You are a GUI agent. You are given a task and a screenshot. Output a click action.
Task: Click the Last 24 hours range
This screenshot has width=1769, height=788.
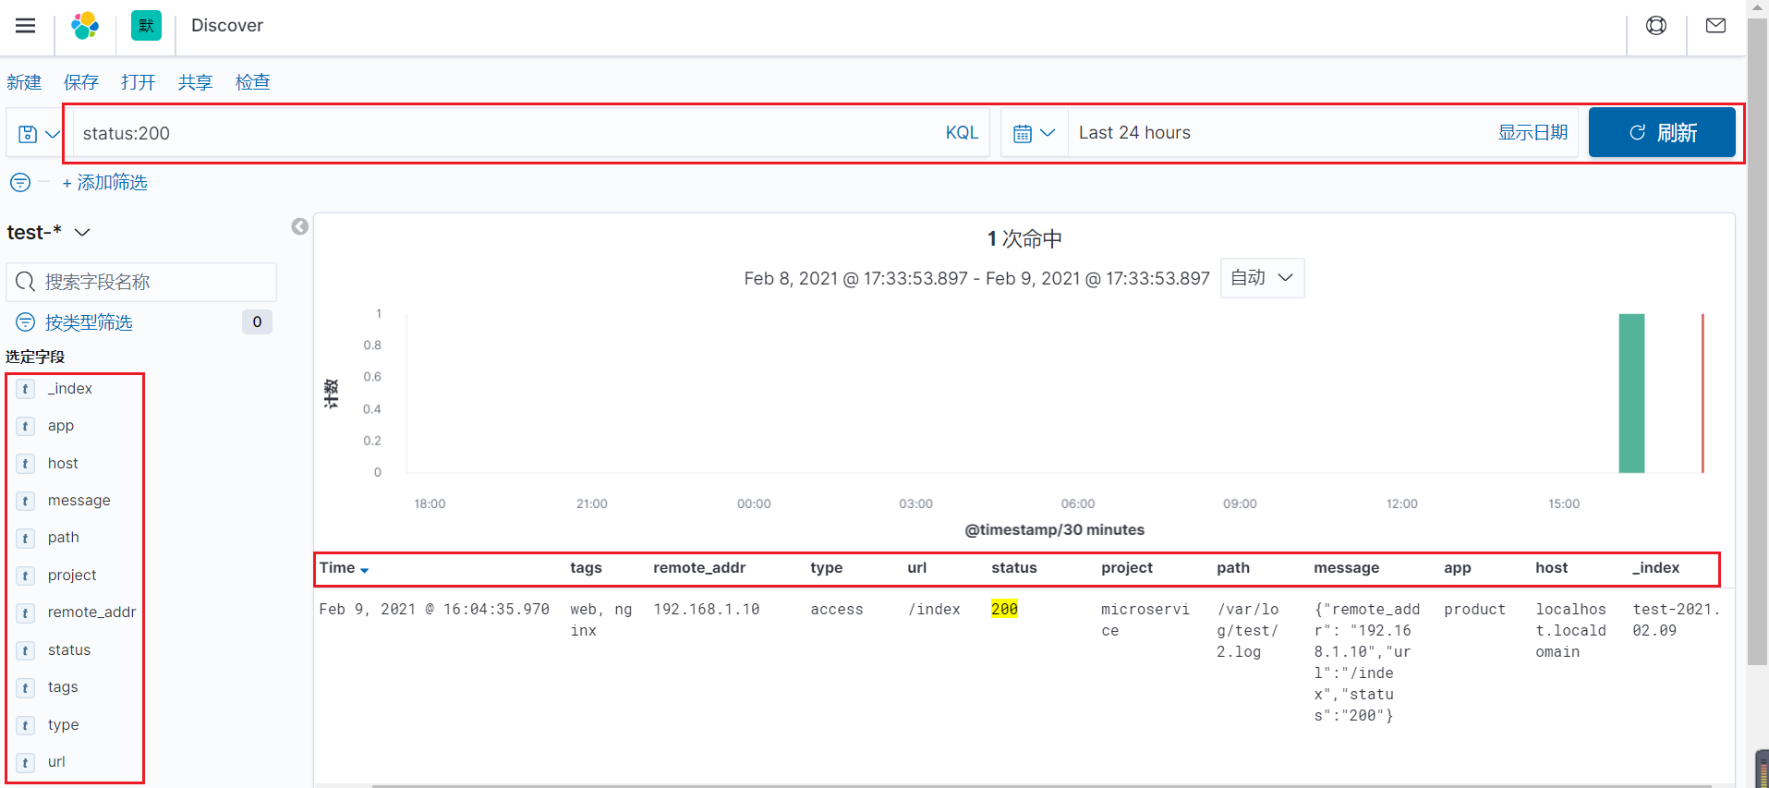click(x=1134, y=133)
